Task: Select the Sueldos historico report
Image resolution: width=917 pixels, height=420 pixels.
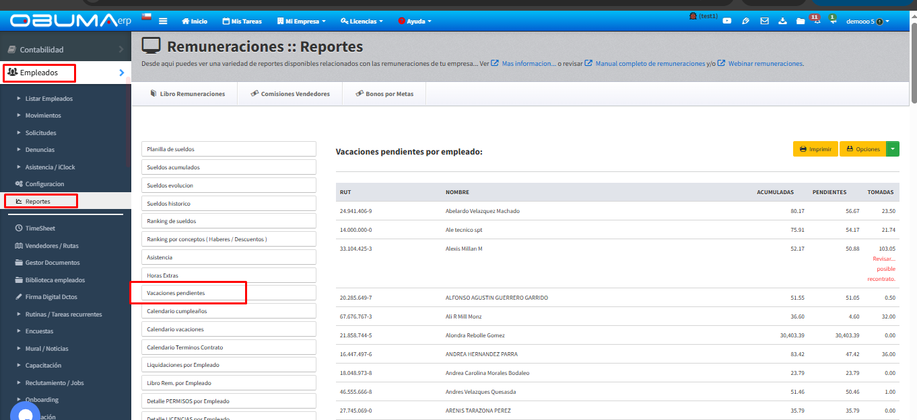Action: click(229, 204)
